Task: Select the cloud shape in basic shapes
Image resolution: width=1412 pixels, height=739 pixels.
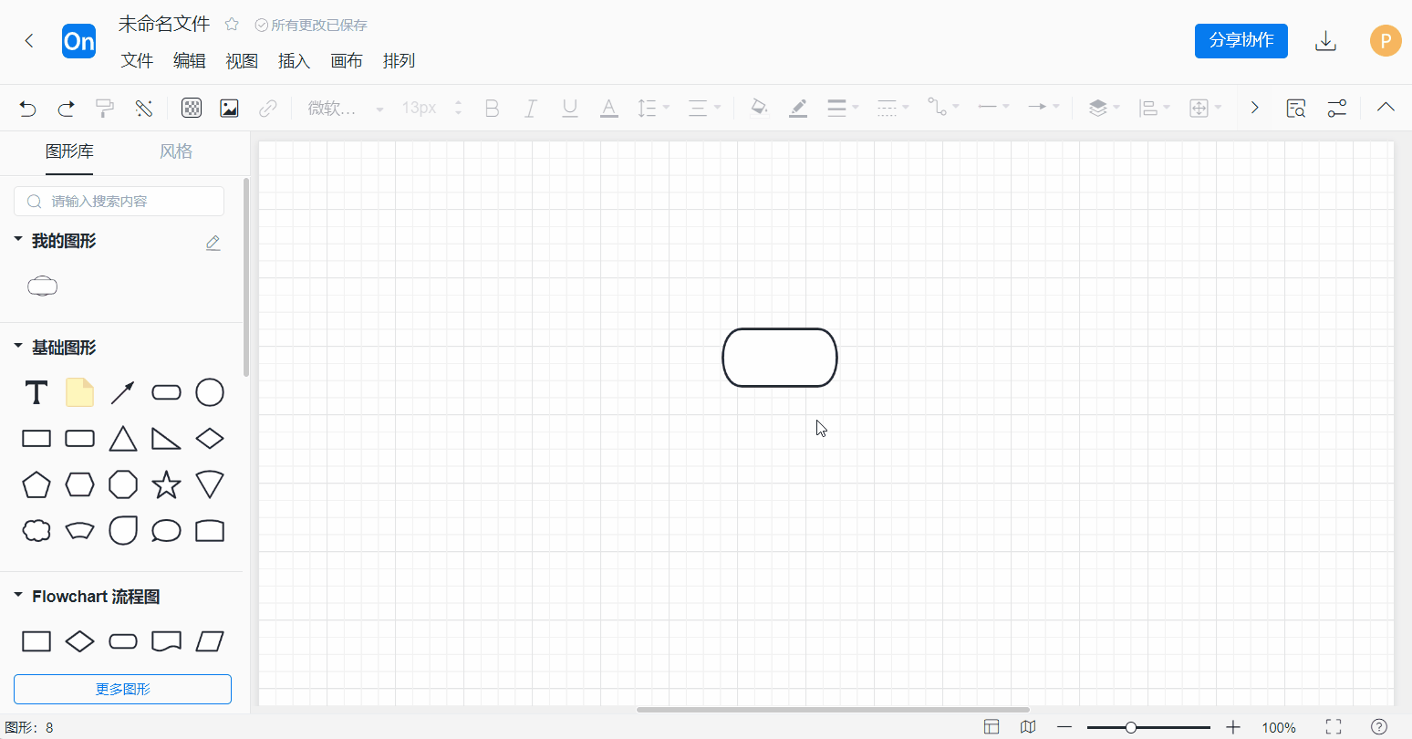Action: pyautogui.click(x=36, y=530)
